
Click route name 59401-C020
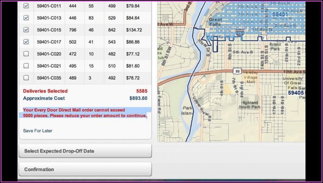point(49,54)
